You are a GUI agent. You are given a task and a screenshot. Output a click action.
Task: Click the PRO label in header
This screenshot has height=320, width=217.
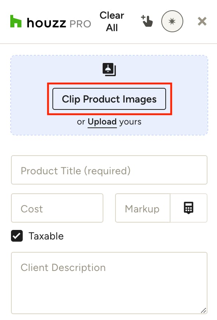click(x=80, y=24)
